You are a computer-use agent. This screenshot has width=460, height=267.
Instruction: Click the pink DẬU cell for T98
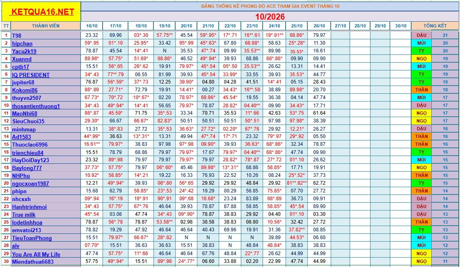(421, 35)
